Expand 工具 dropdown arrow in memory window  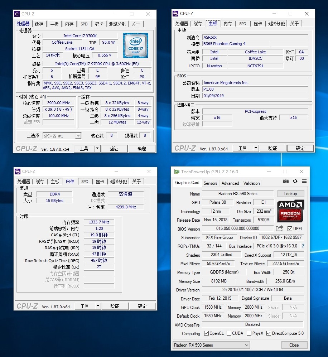coord(98,306)
